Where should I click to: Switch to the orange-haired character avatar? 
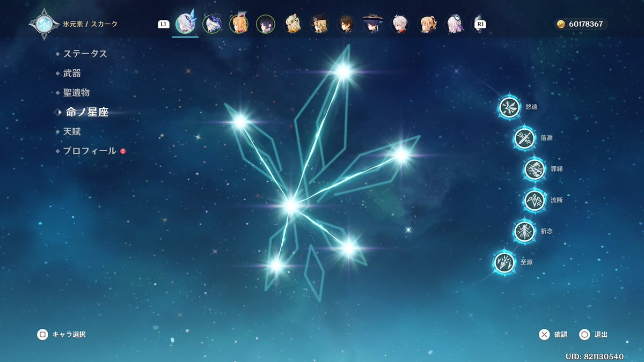pyautogui.click(x=239, y=24)
